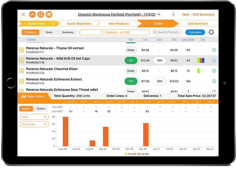This screenshot has height=169, width=237.
Task: Open the photo gallery icon in top bar
Action: 49,14
